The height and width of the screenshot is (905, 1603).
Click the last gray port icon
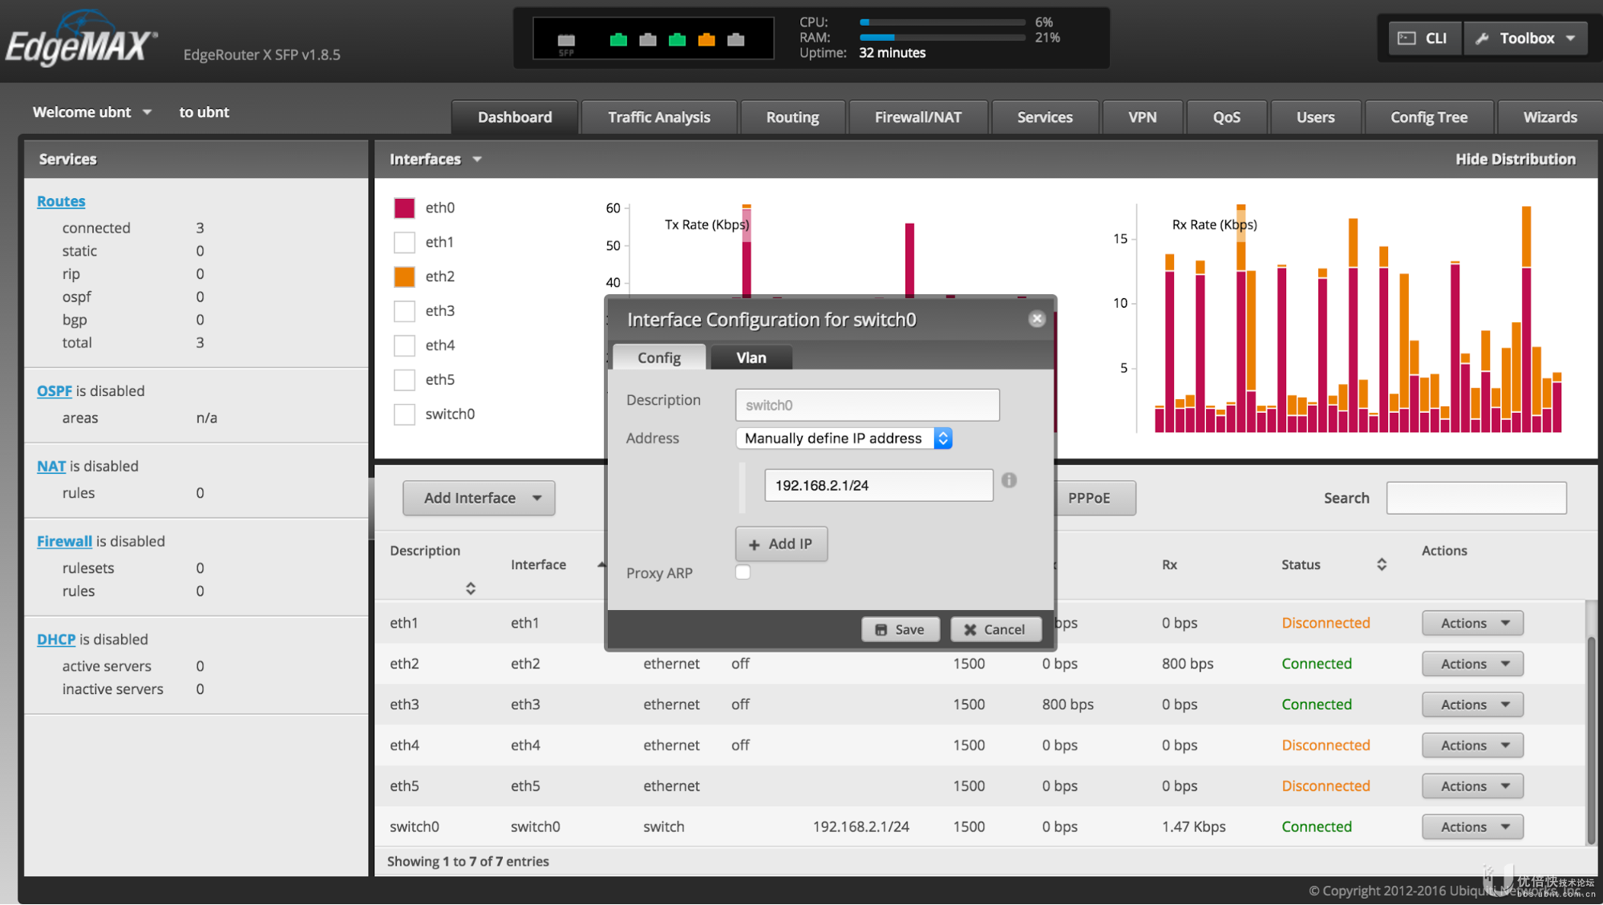tap(736, 39)
